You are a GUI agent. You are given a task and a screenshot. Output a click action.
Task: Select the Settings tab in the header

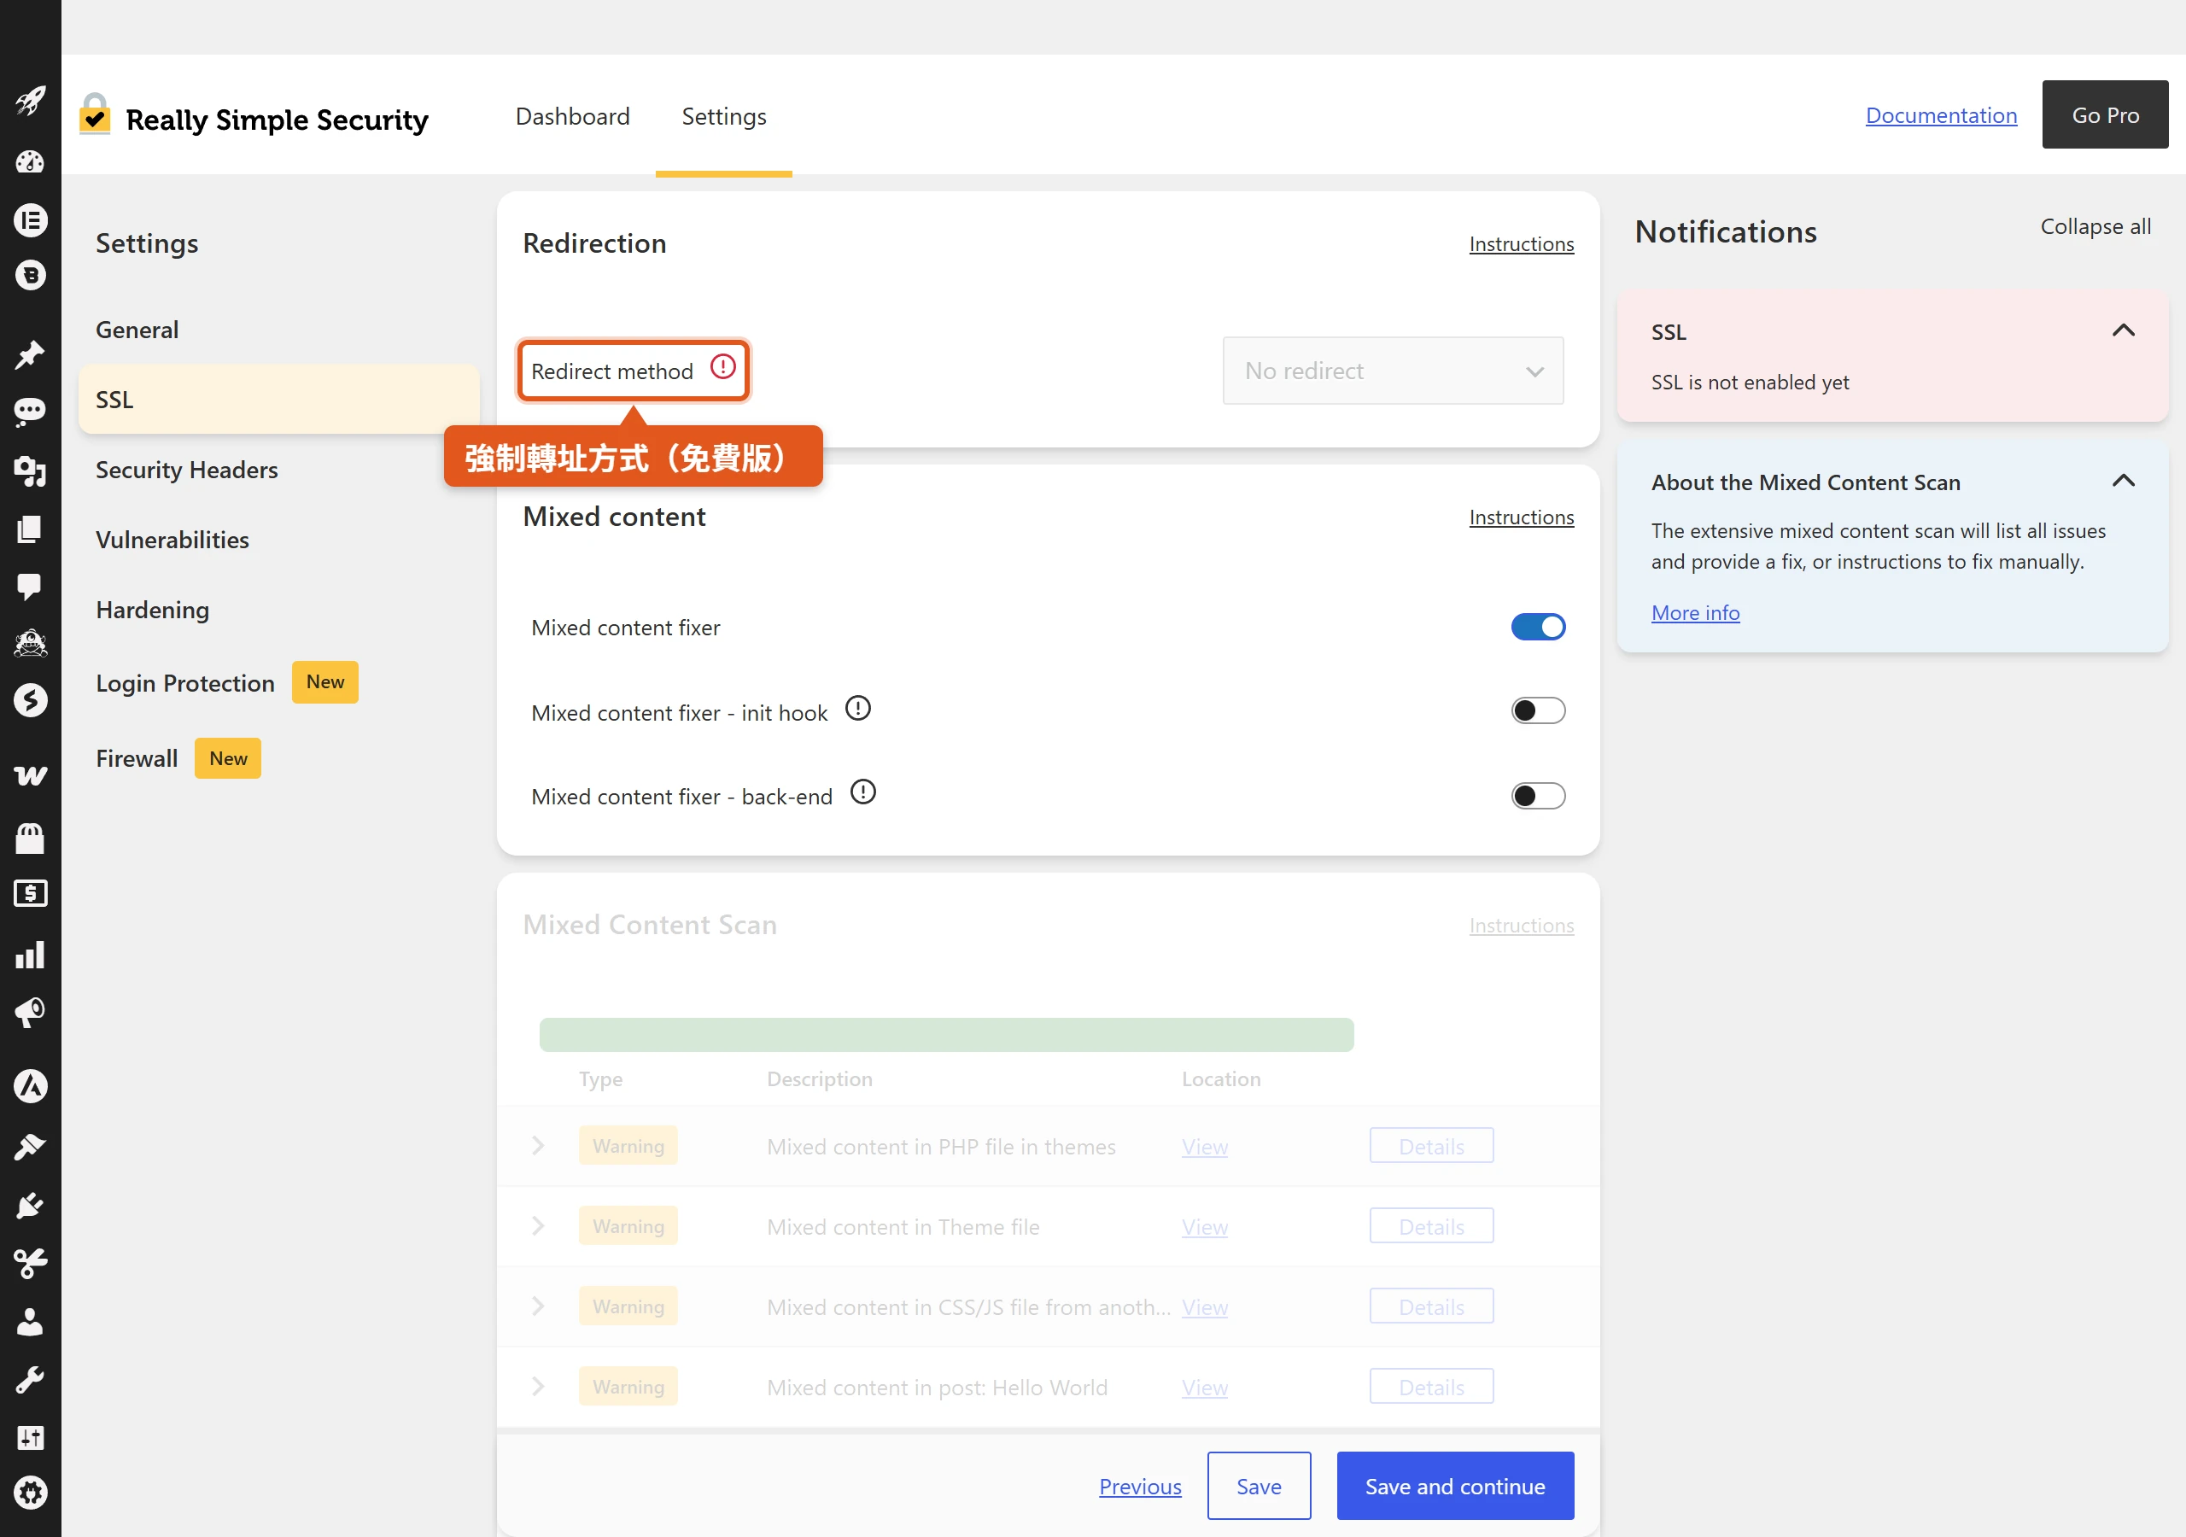click(x=723, y=116)
